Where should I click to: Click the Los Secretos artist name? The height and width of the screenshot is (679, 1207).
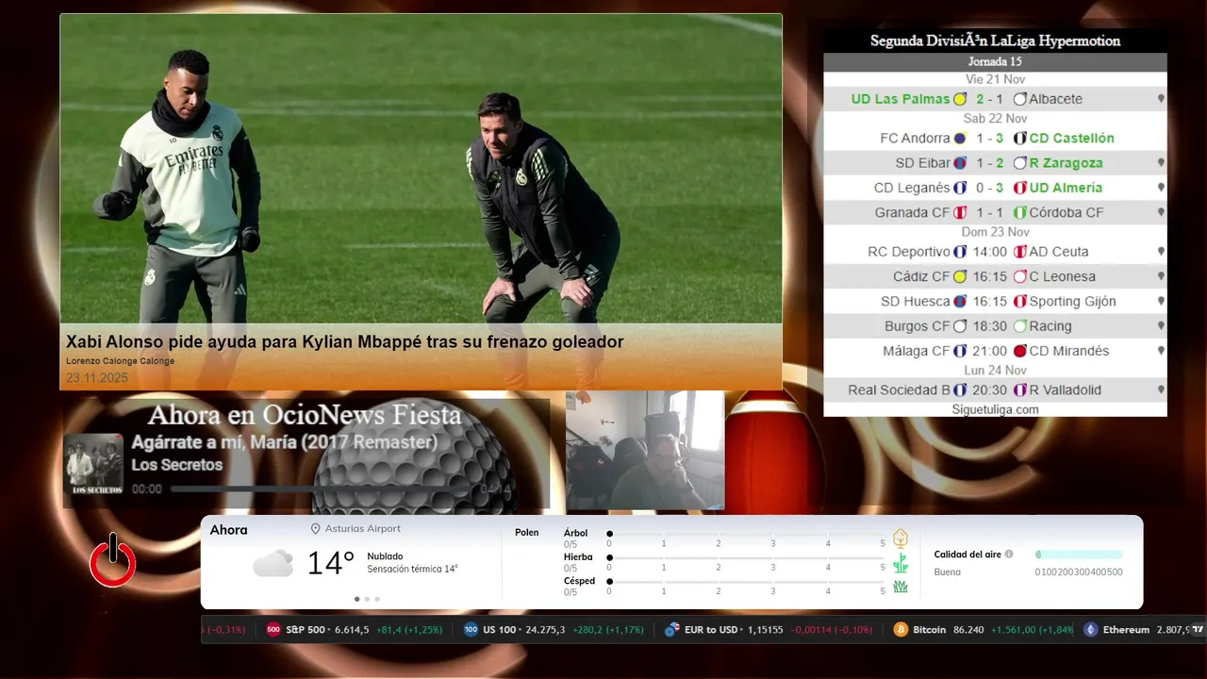coord(177,465)
